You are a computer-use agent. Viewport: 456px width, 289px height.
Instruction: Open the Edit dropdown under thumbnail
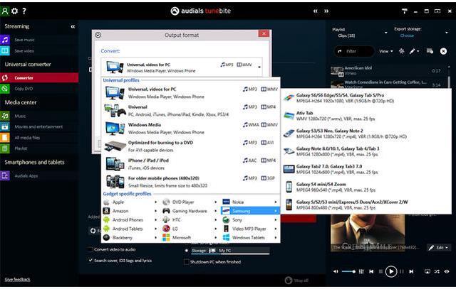[x=439, y=248]
